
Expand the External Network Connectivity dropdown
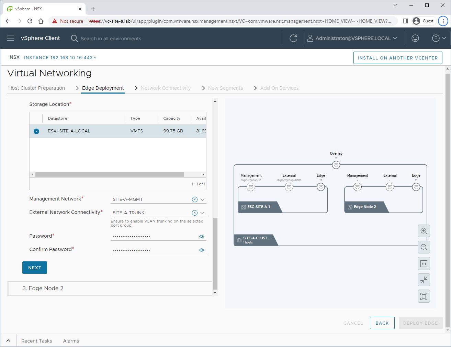tap(202, 213)
